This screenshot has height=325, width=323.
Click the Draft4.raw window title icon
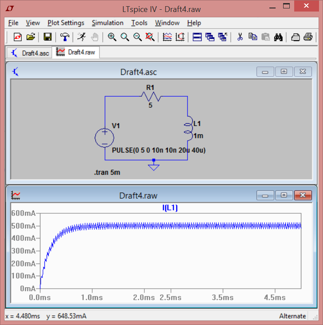click(16, 195)
